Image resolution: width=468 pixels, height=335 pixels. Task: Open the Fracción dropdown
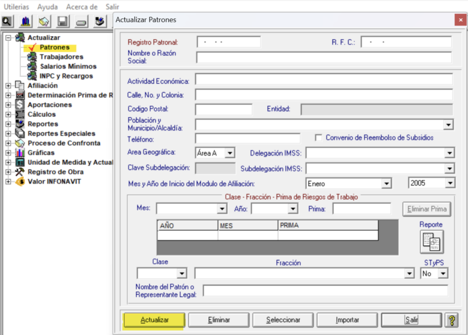coord(409,273)
